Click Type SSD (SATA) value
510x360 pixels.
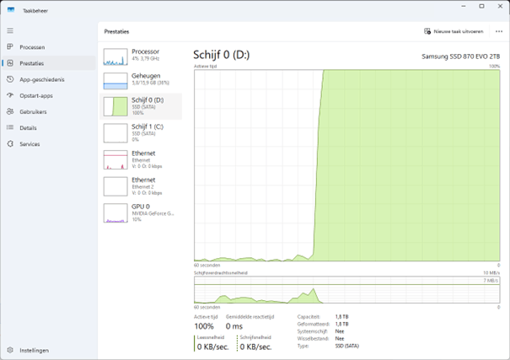[347, 346]
